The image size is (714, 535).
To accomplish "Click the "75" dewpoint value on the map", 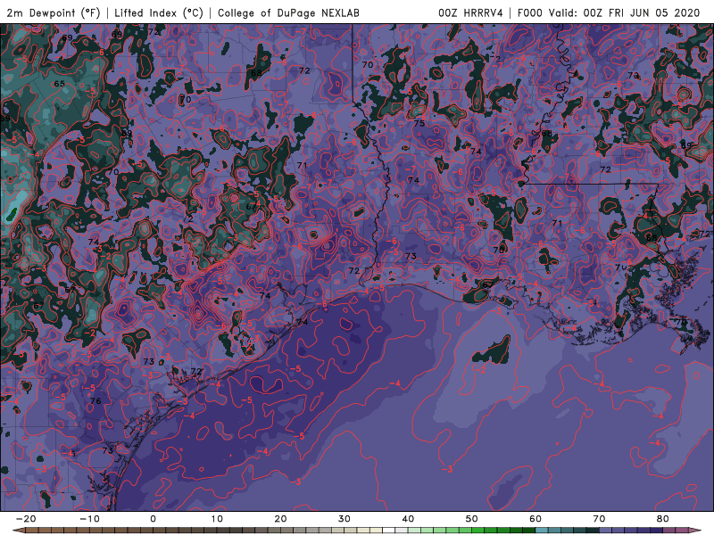I will [419, 123].
